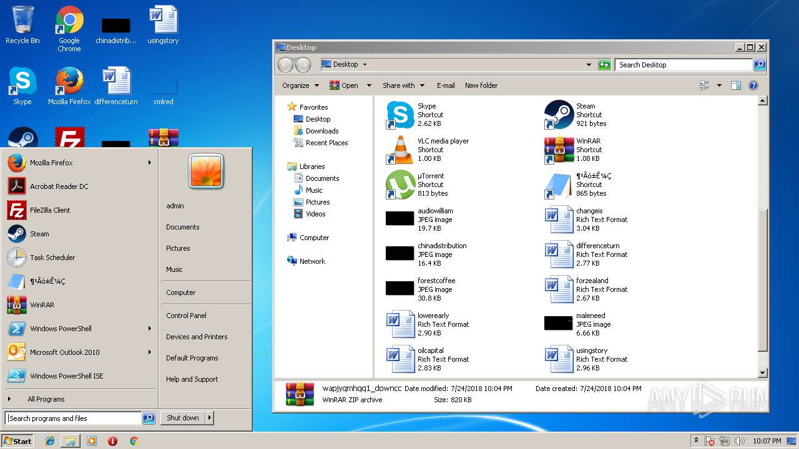Expand the Open button dropdown arrow
The height and width of the screenshot is (449, 799).
pos(369,85)
